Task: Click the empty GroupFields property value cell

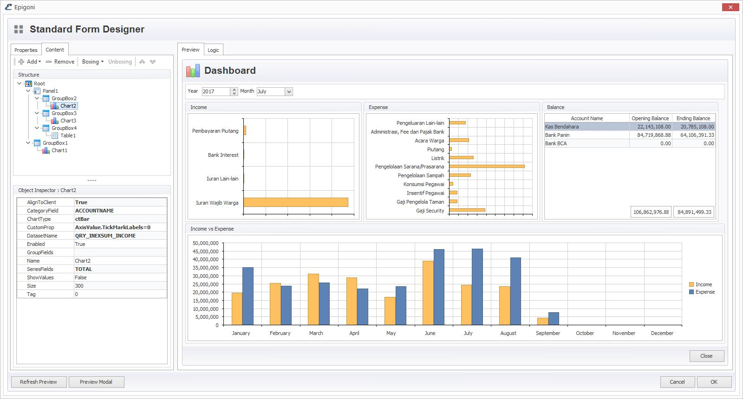Action: (x=120, y=252)
